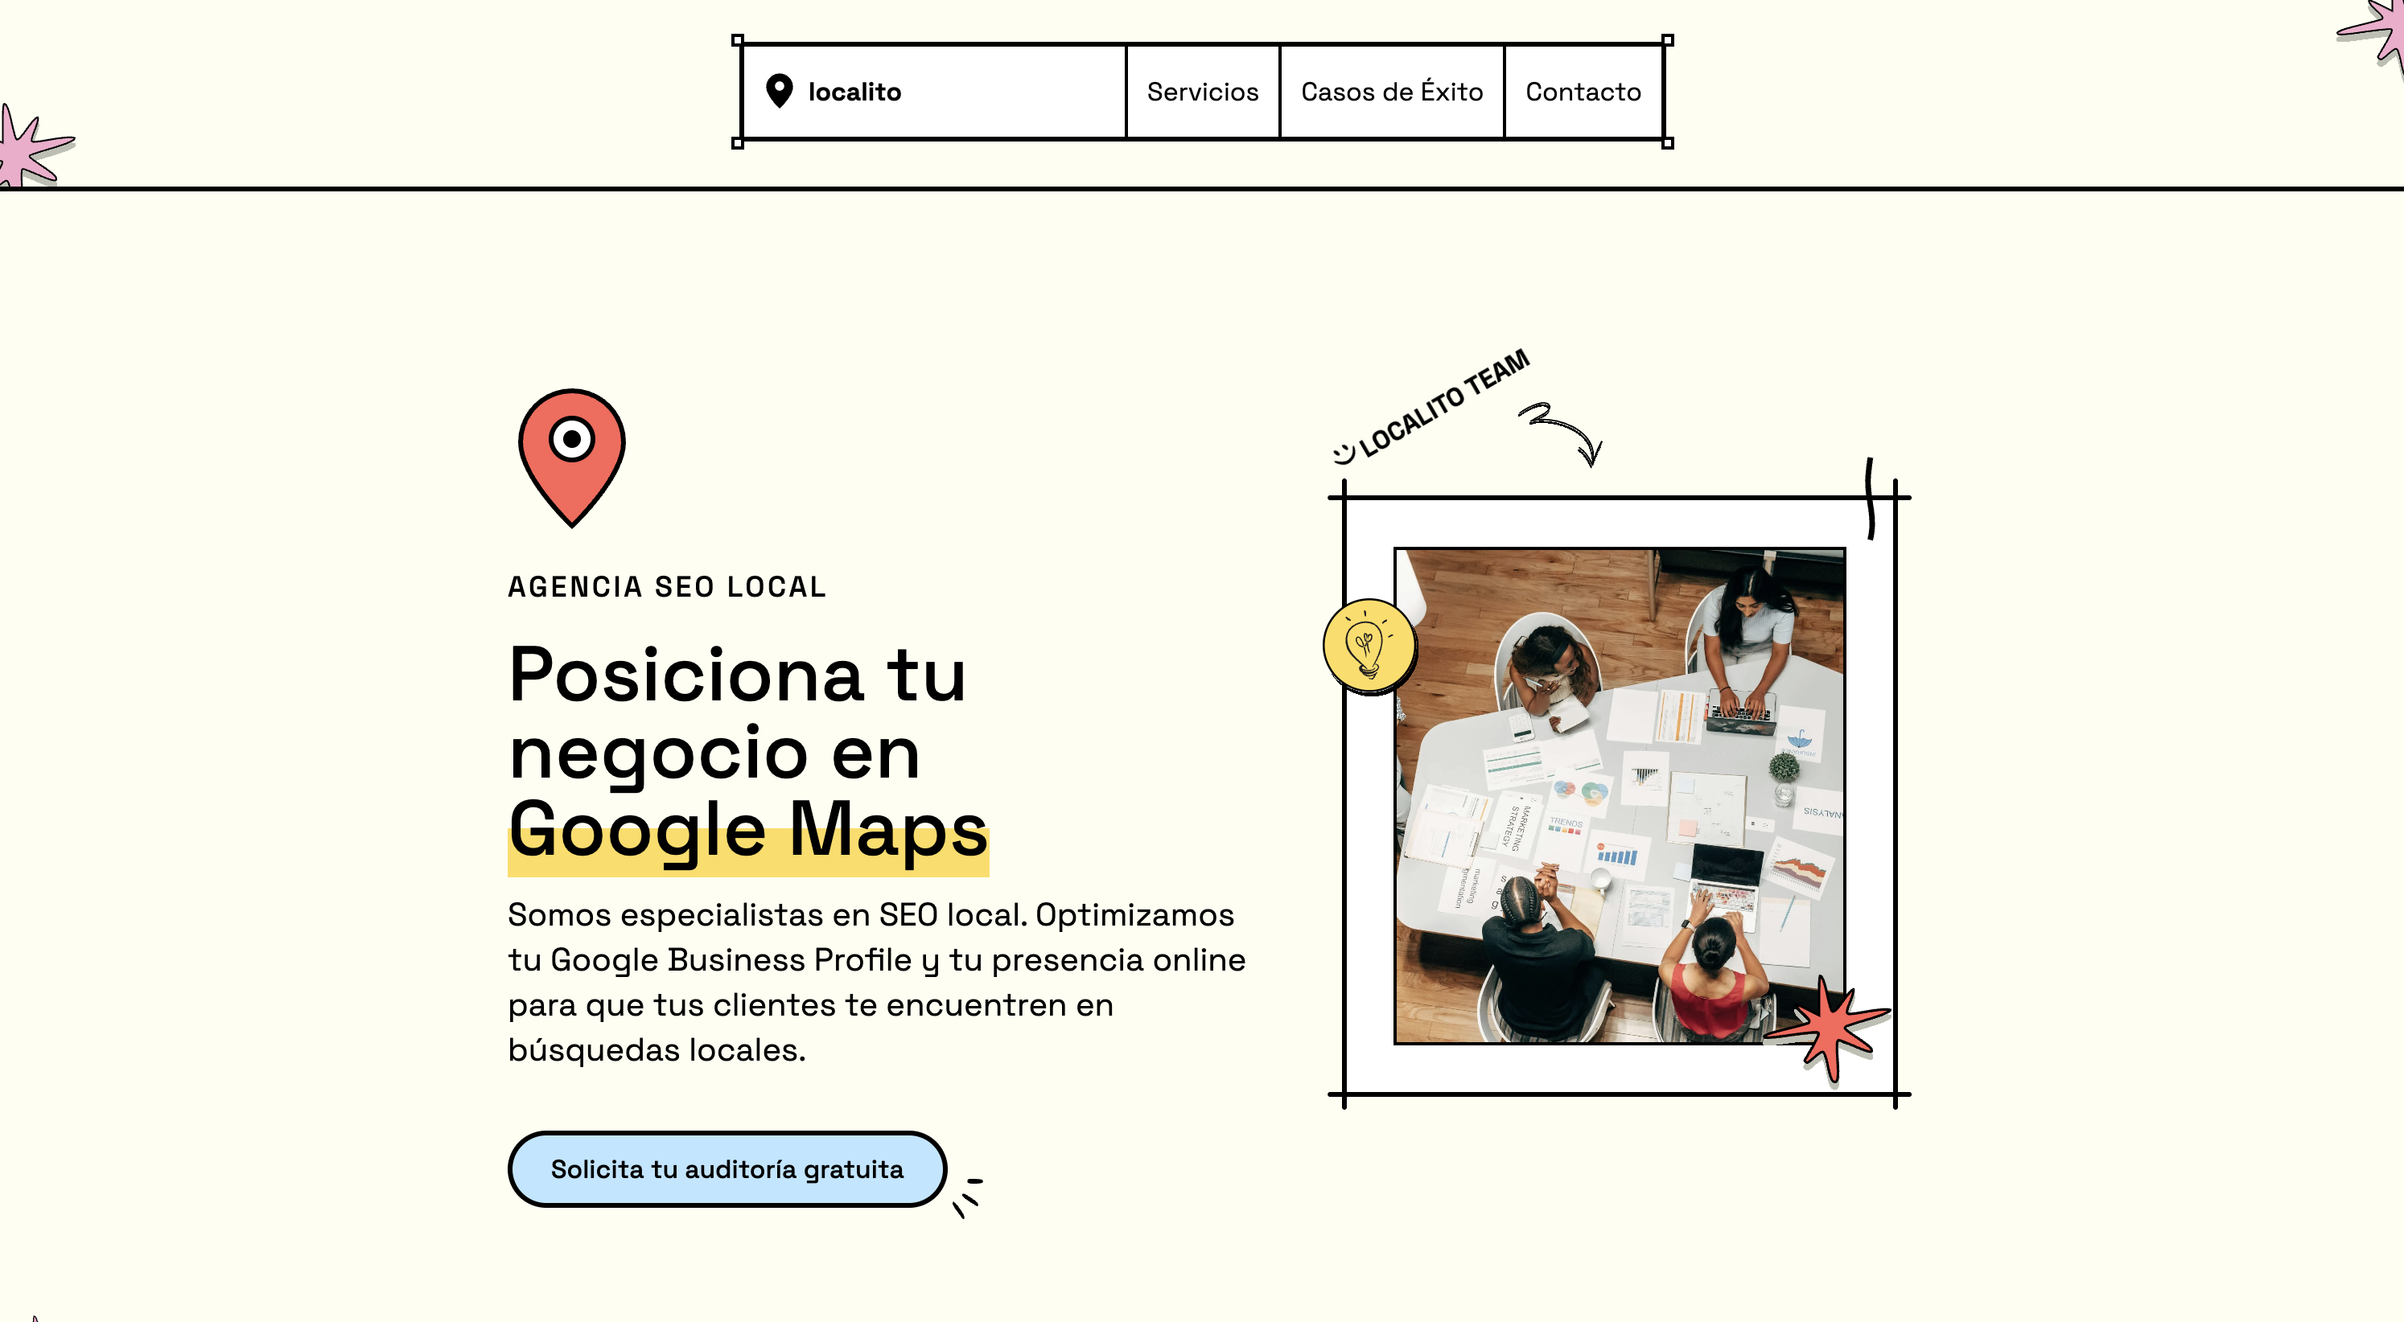This screenshot has width=2404, height=1322.
Task: Open the Casos de Éxito section
Action: click(1391, 91)
